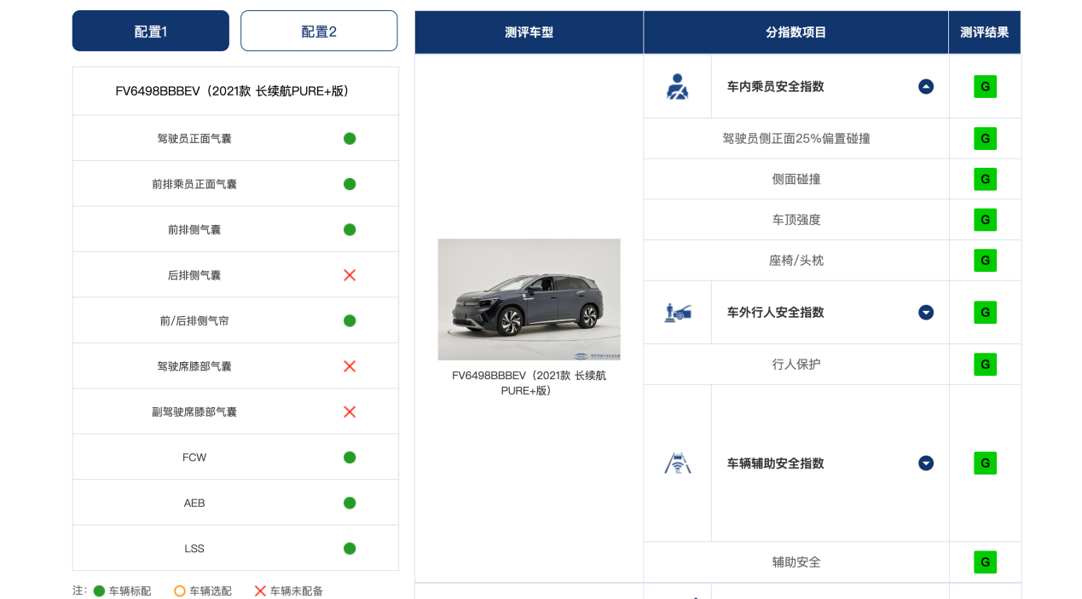The image size is (1082, 599).
Task: Click the green dot for 前排乘员正面气囊
Action: click(350, 184)
